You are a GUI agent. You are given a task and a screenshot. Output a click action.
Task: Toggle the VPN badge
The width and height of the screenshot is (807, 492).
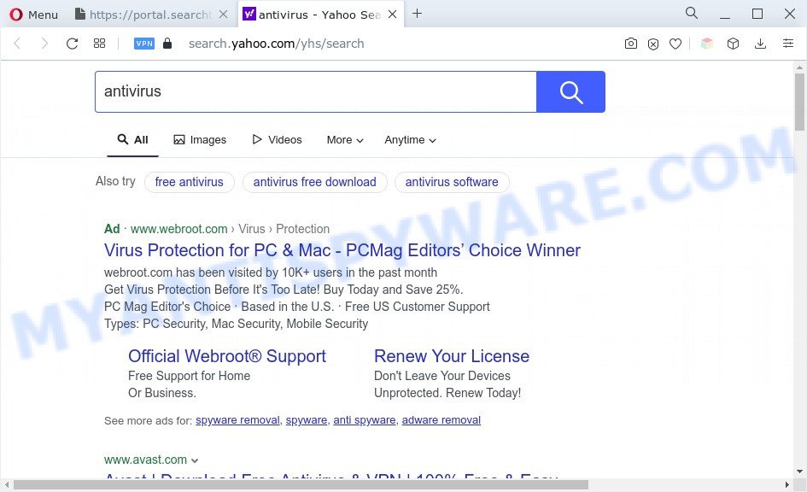coord(144,44)
